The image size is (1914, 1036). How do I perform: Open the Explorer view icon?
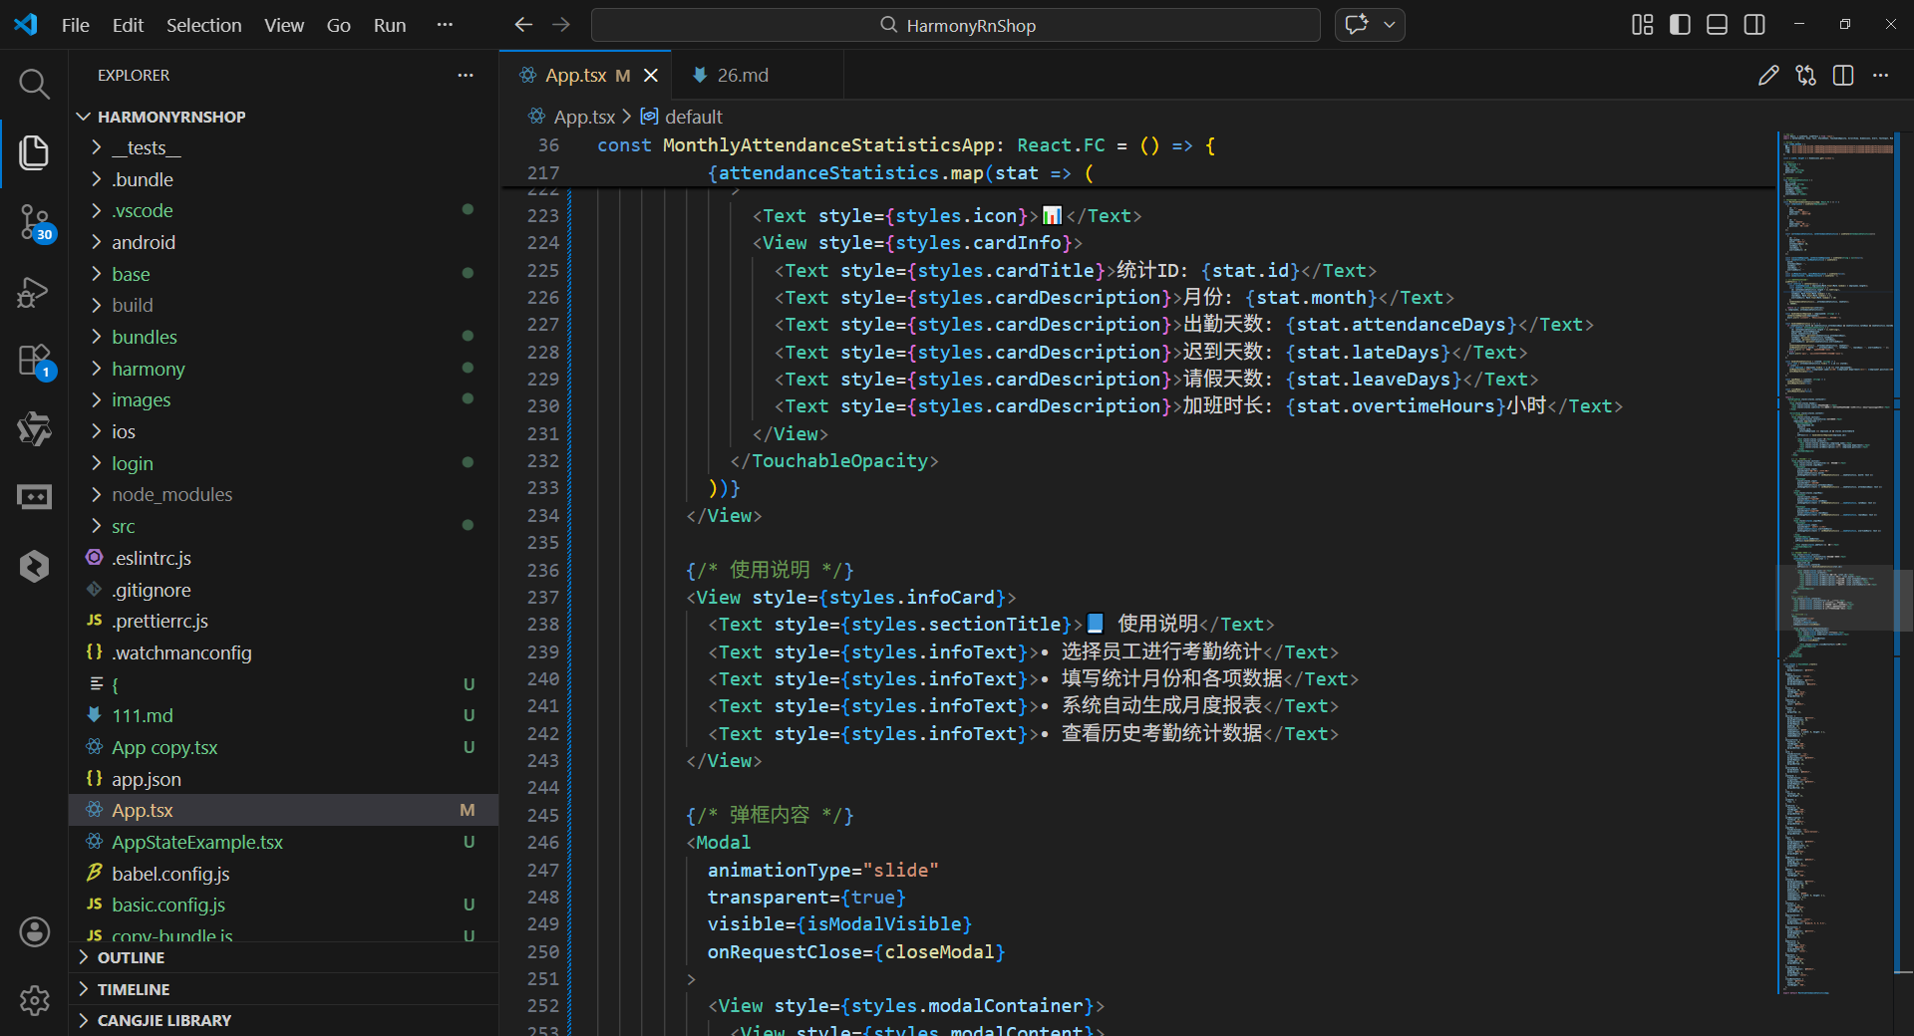[34, 152]
